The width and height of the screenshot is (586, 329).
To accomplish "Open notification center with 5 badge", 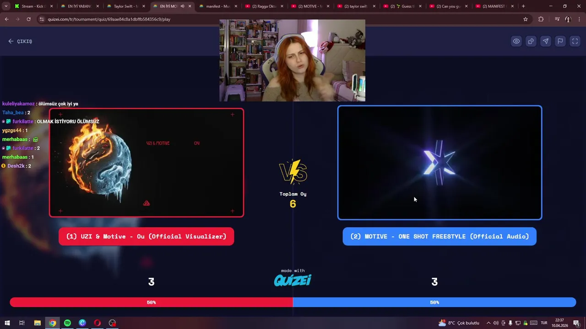I will [577, 323].
